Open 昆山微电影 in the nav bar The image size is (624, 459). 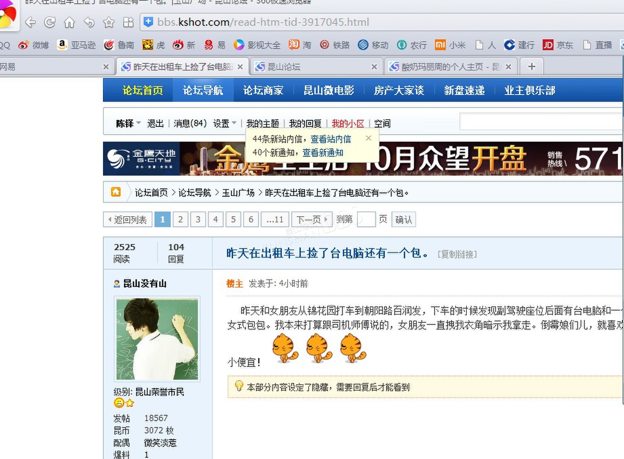[329, 90]
